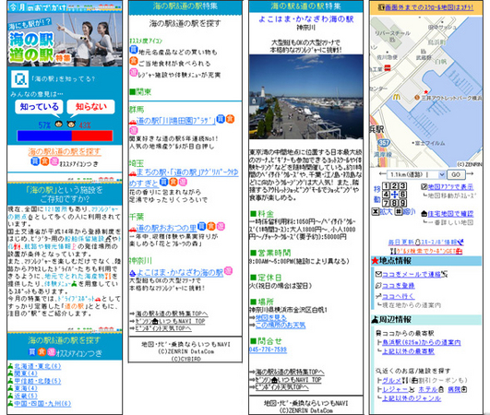This screenshot has height=415, width=490.
Task: Click the blue and red poll result bar
Action: point(65,136)
